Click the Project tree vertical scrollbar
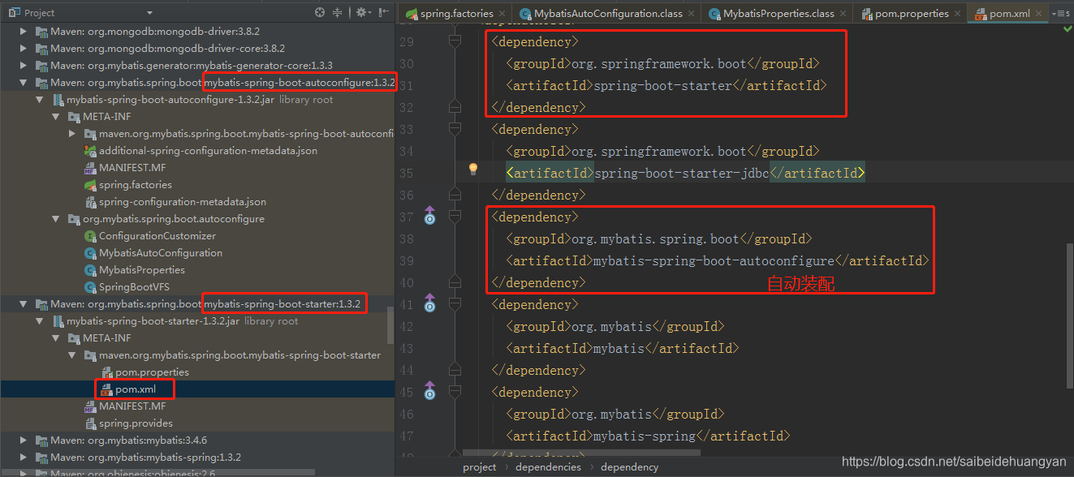 pos(390,324)
